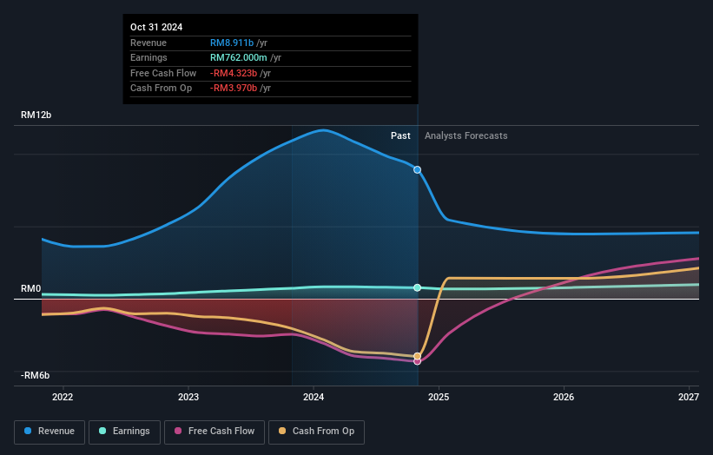Click the blue Revenue data point marker
The width and height of the screenshot is (713, 455).
coord(417,170)
